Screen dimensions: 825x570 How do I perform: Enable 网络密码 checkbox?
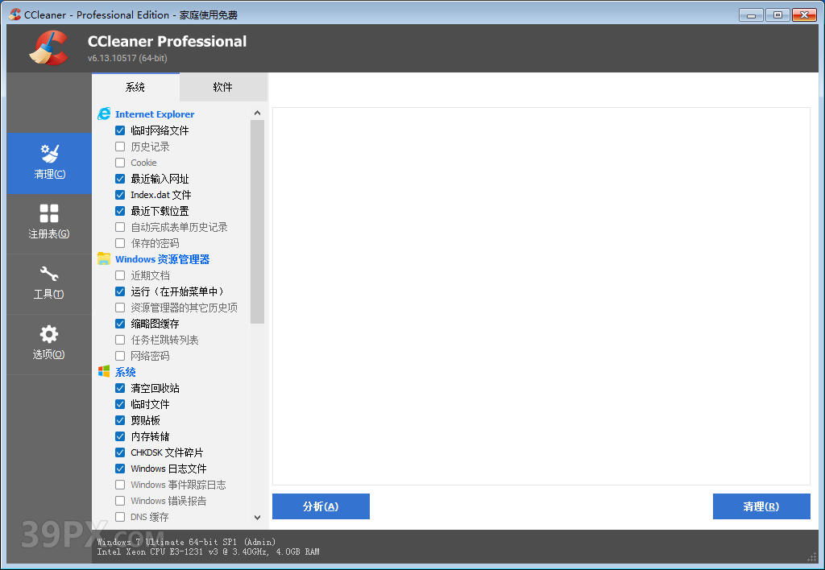click(120, 356)
